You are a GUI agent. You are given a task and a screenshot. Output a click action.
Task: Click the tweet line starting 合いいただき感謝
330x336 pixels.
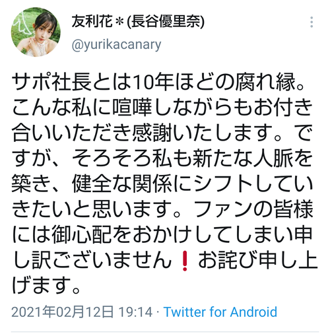[x=162, y=133]
